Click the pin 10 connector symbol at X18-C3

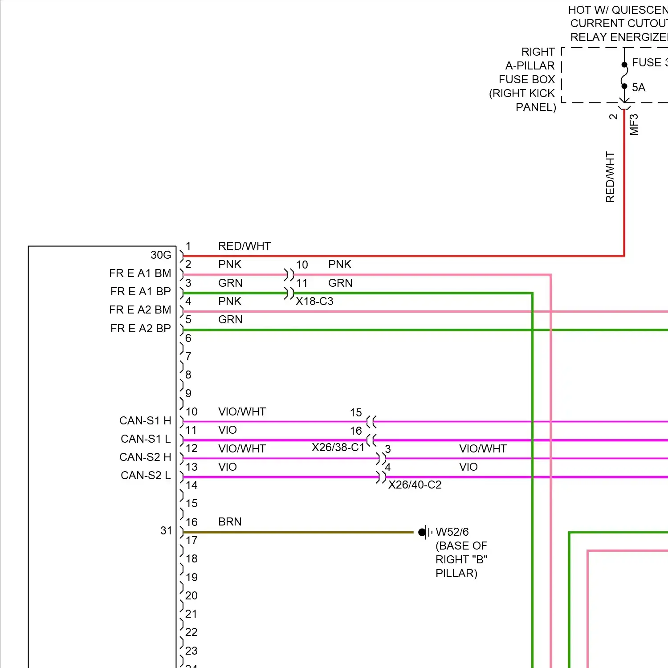click(x=289, y=274)
